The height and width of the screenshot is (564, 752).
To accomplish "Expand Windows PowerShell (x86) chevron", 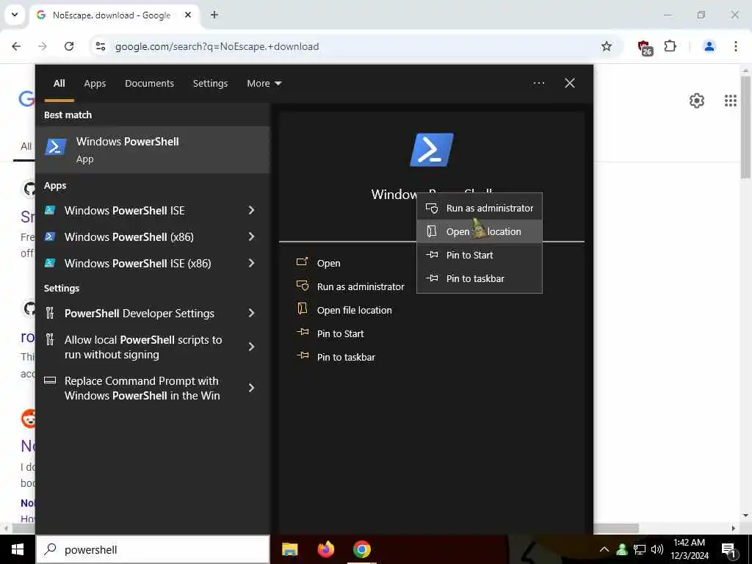I will click(251, 236).
